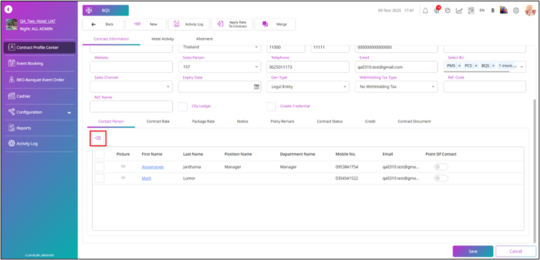Screen dimensions: 540x260
Task: Click the announcement icon with red badge
Action: click(x=437, y=10)
